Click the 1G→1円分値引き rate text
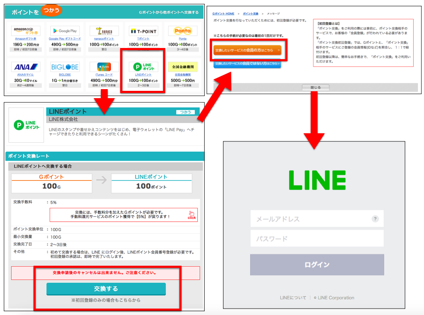The width and height of the screenshot is (424, 315). [65, 80]
